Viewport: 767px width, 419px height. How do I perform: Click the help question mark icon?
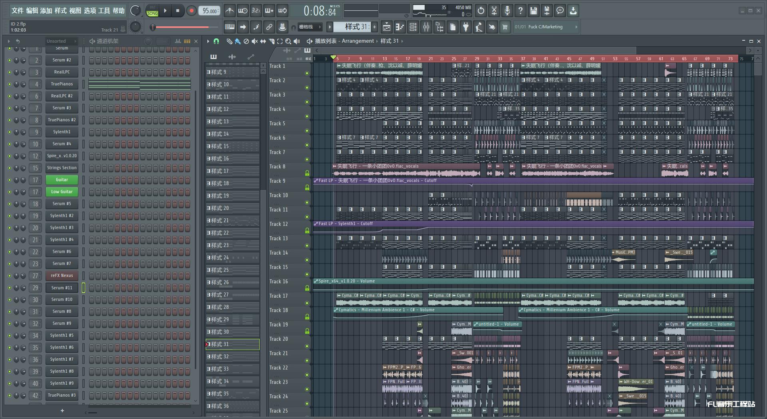tap(520, 11)
